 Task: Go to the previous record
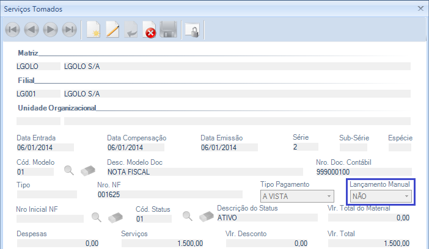tap(31, 30)
